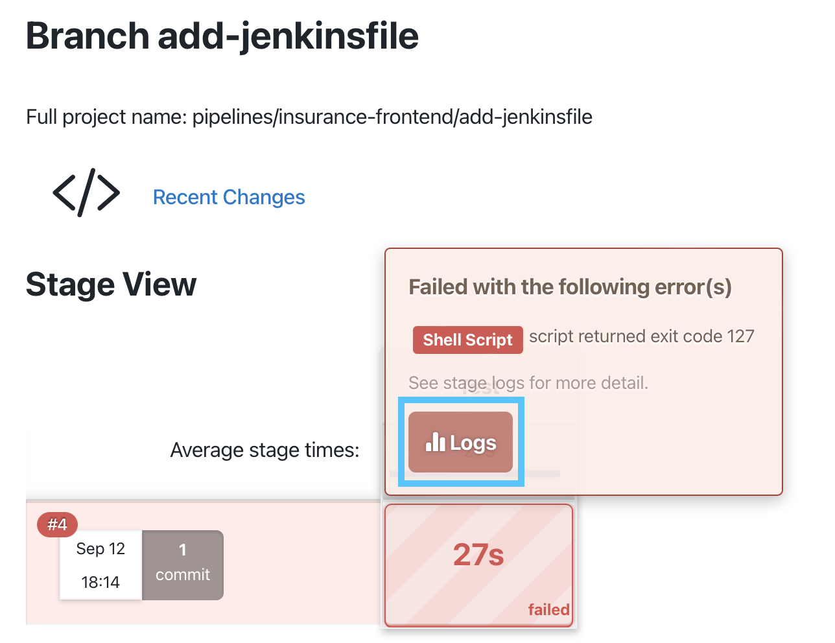Open build #4 badge
Image resolution: width=835 pixels, height=643 pixels.
coord(57,524)
